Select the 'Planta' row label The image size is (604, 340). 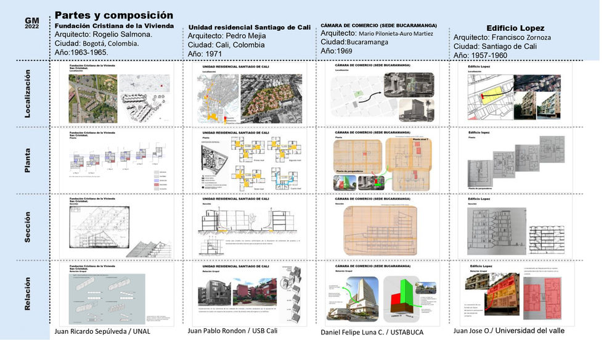pos(27,160)
